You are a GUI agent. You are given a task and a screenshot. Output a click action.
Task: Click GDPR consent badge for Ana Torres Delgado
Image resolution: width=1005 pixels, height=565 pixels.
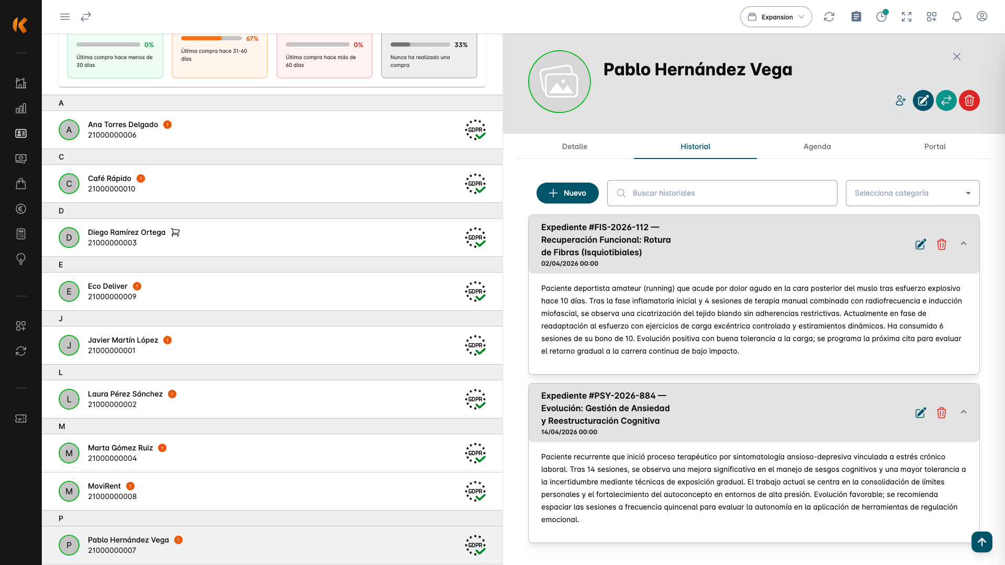475,130
